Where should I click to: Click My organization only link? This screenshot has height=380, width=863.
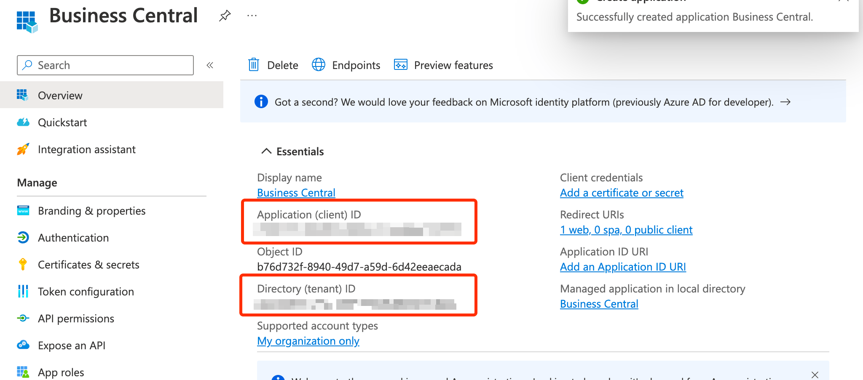point(308,341)
